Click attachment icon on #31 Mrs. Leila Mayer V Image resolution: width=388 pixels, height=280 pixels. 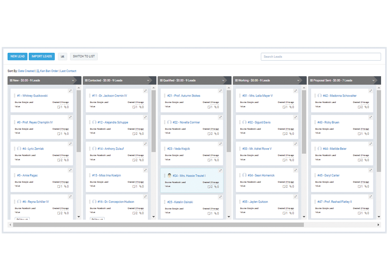click(x=291, y=107)
